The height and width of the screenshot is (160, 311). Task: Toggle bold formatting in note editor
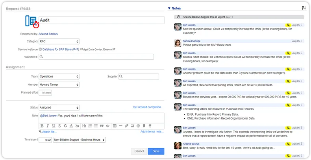click(42, 126)
